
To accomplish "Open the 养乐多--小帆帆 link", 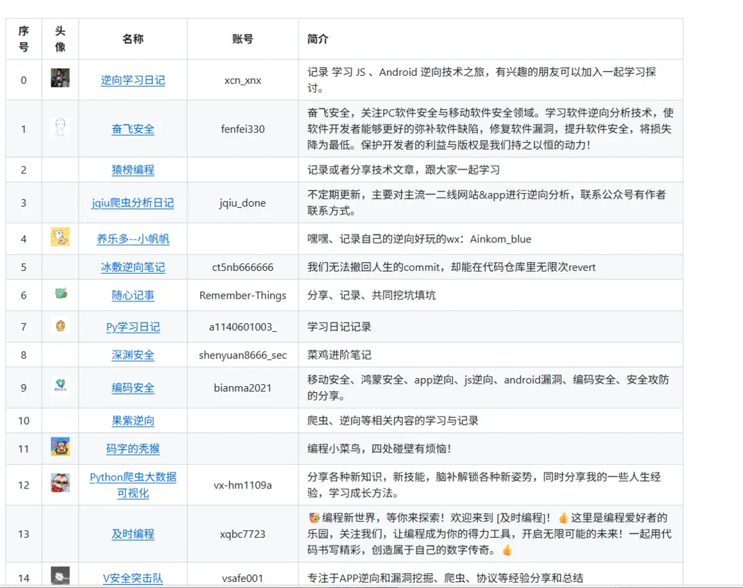I will point(133,239).
